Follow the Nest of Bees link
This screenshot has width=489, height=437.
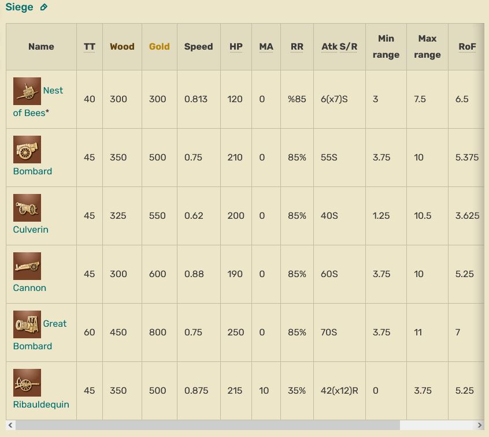(38, 102)
